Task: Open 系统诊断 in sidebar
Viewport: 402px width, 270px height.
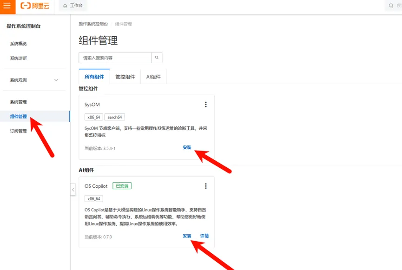Action: pyautogui.click(x=19, y=58)
